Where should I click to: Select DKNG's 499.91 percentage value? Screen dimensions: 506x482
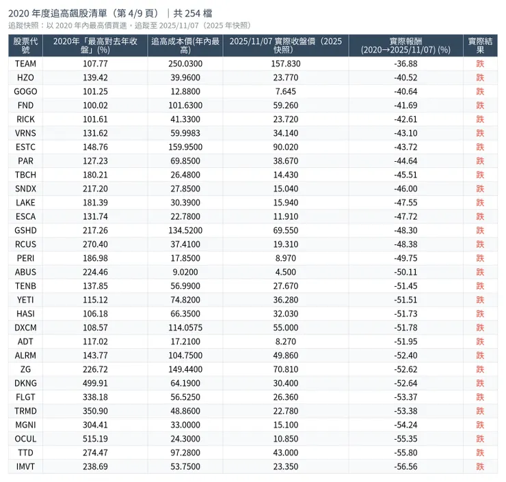95,383
